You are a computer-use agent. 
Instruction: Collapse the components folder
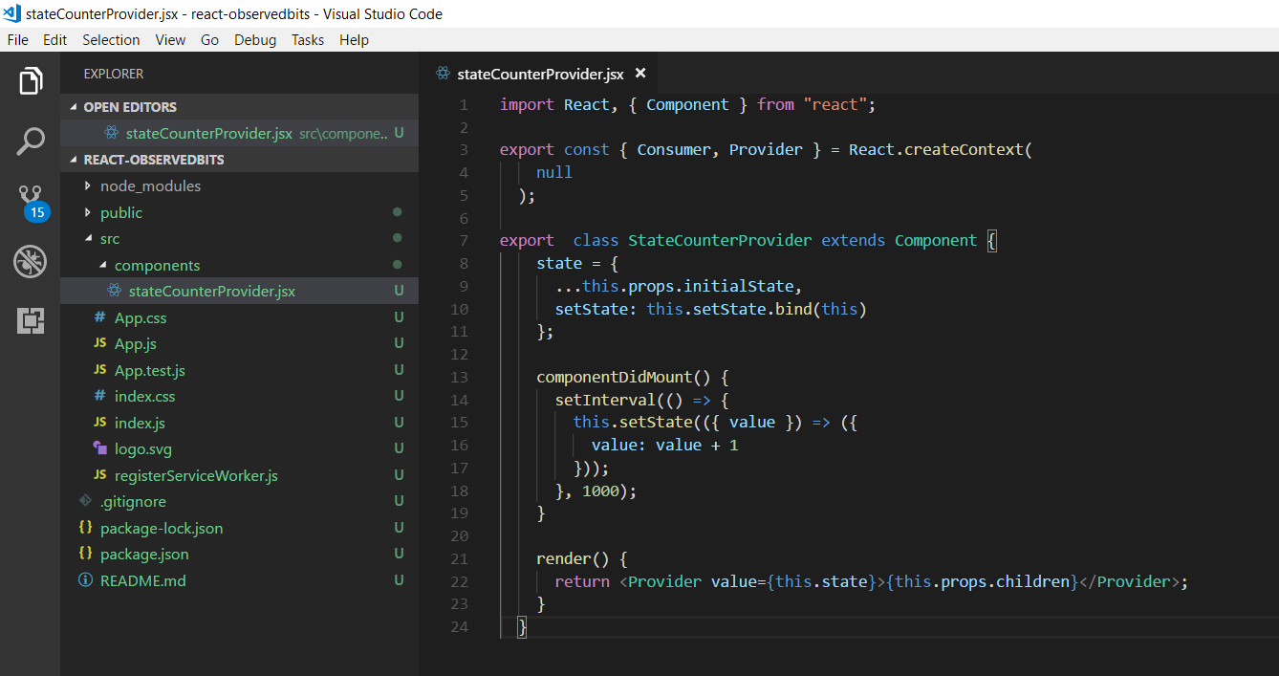(103, 265)
